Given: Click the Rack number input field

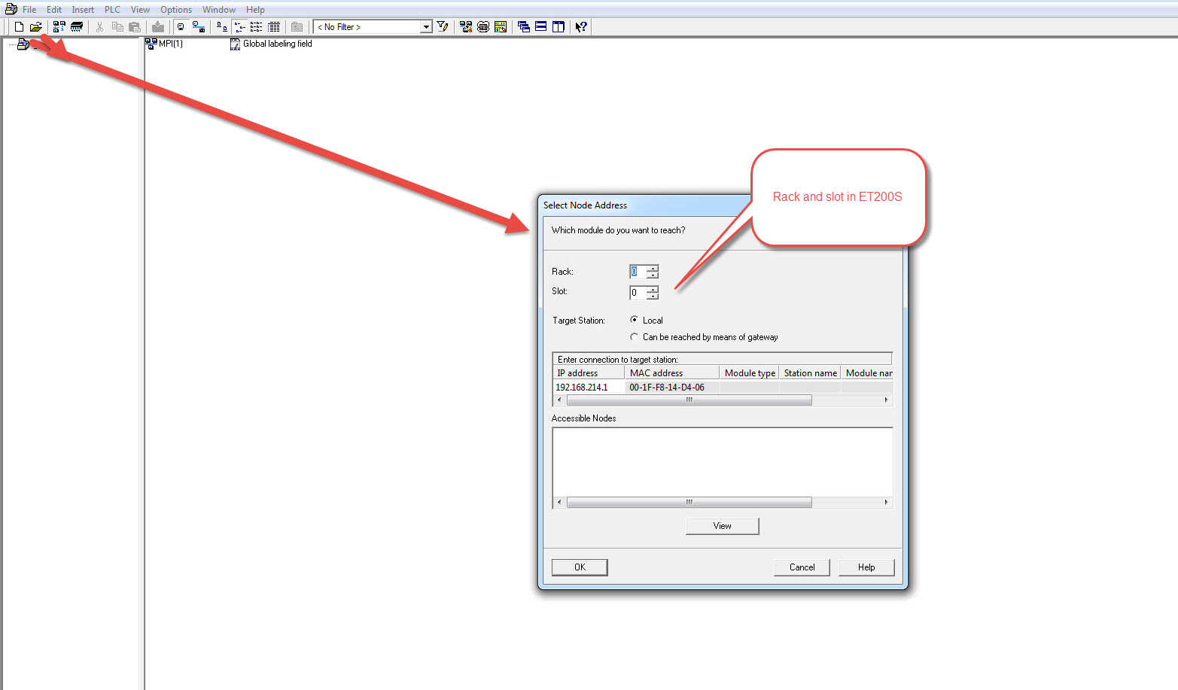Looking at the screenshot, I should point(638,272).
